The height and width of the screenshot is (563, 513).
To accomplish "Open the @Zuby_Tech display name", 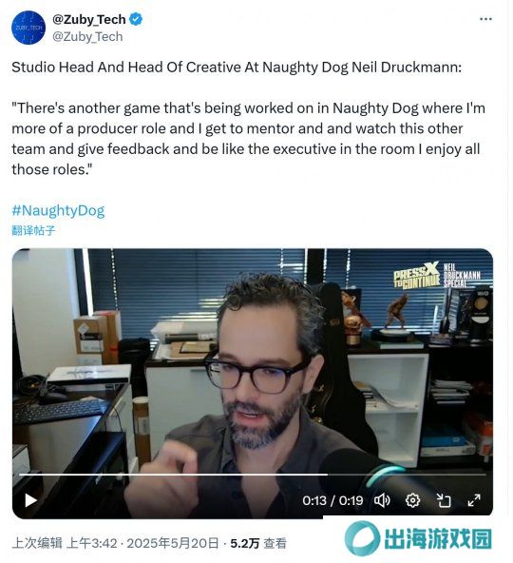I will (x=89, y=19).
